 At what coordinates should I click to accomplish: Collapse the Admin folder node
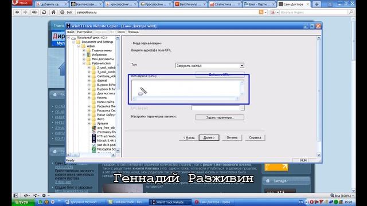[x=79, y=46]
